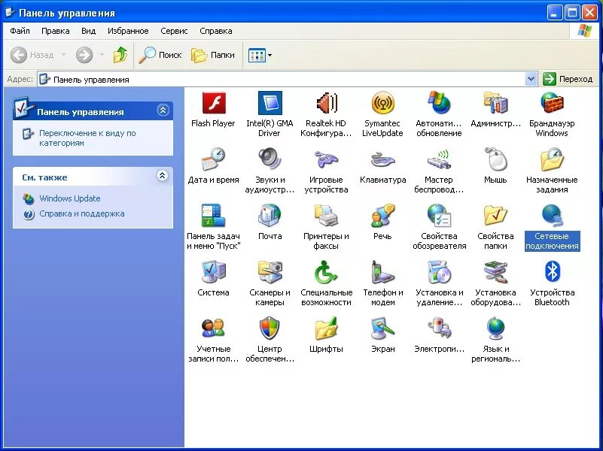The width and height of the screenshot is (603, 451).
Task: Click the Forward arrow toolbar button
Action: (84, 55)
